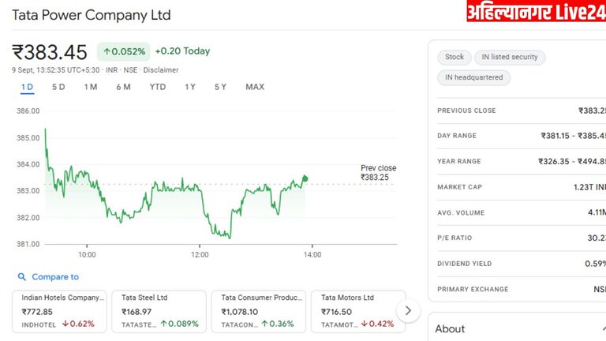Click the IN headquartered chip
This screenshot has height=341, width=606.
(x=474, y=77)
